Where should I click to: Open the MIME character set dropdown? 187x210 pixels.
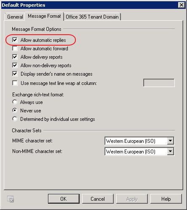click(x=171, y=141)
